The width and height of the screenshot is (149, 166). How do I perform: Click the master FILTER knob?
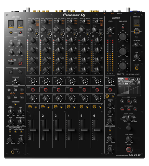[x=110, y=81]
